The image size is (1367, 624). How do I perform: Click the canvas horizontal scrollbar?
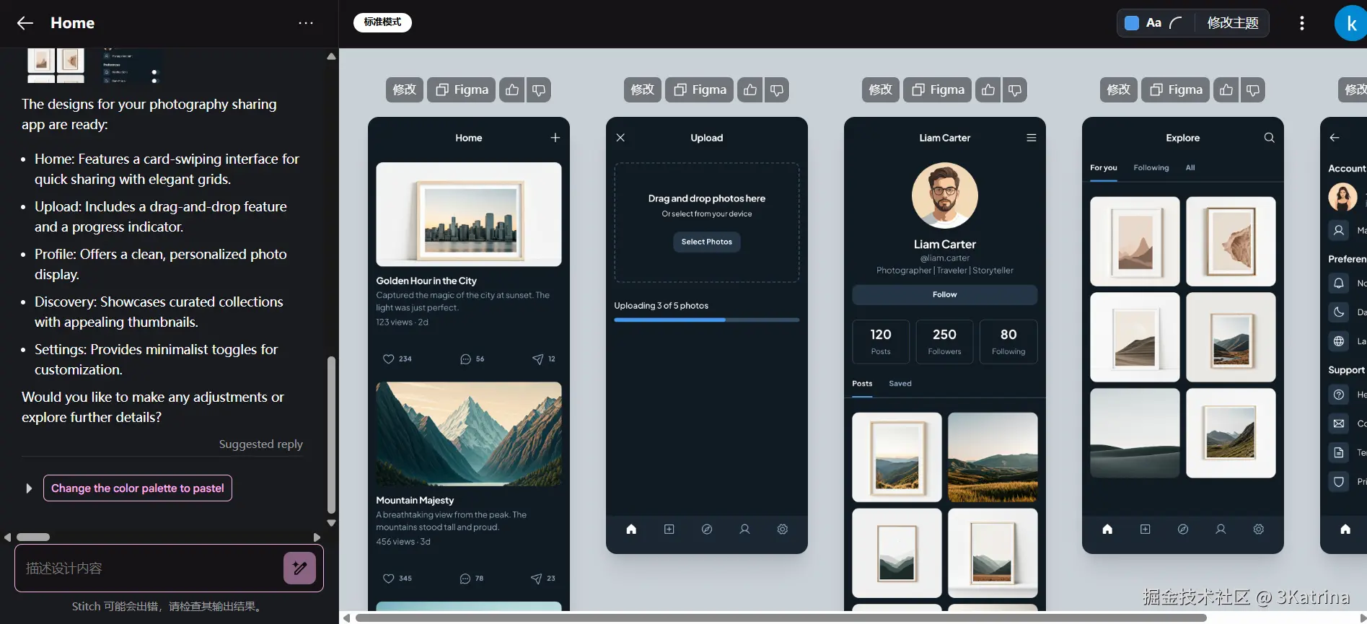pos(781,618)
